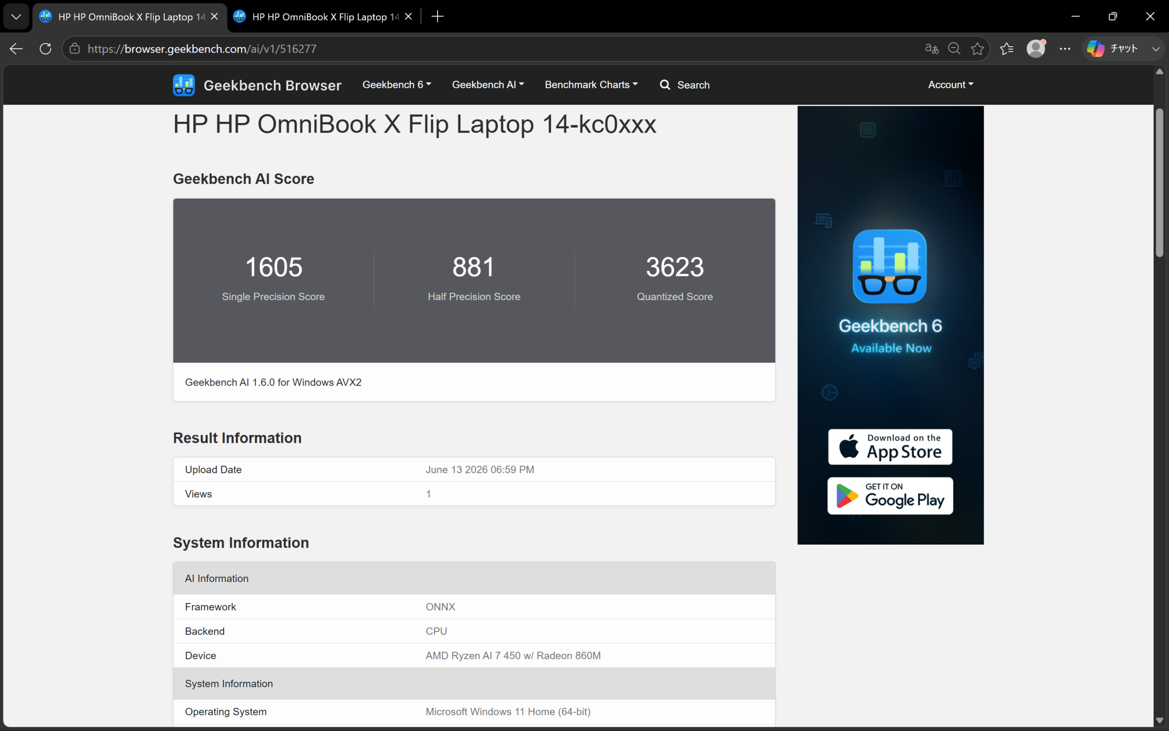Open the browser profile avatar
Screen dimensions: 1169x731
(1036, 49)
